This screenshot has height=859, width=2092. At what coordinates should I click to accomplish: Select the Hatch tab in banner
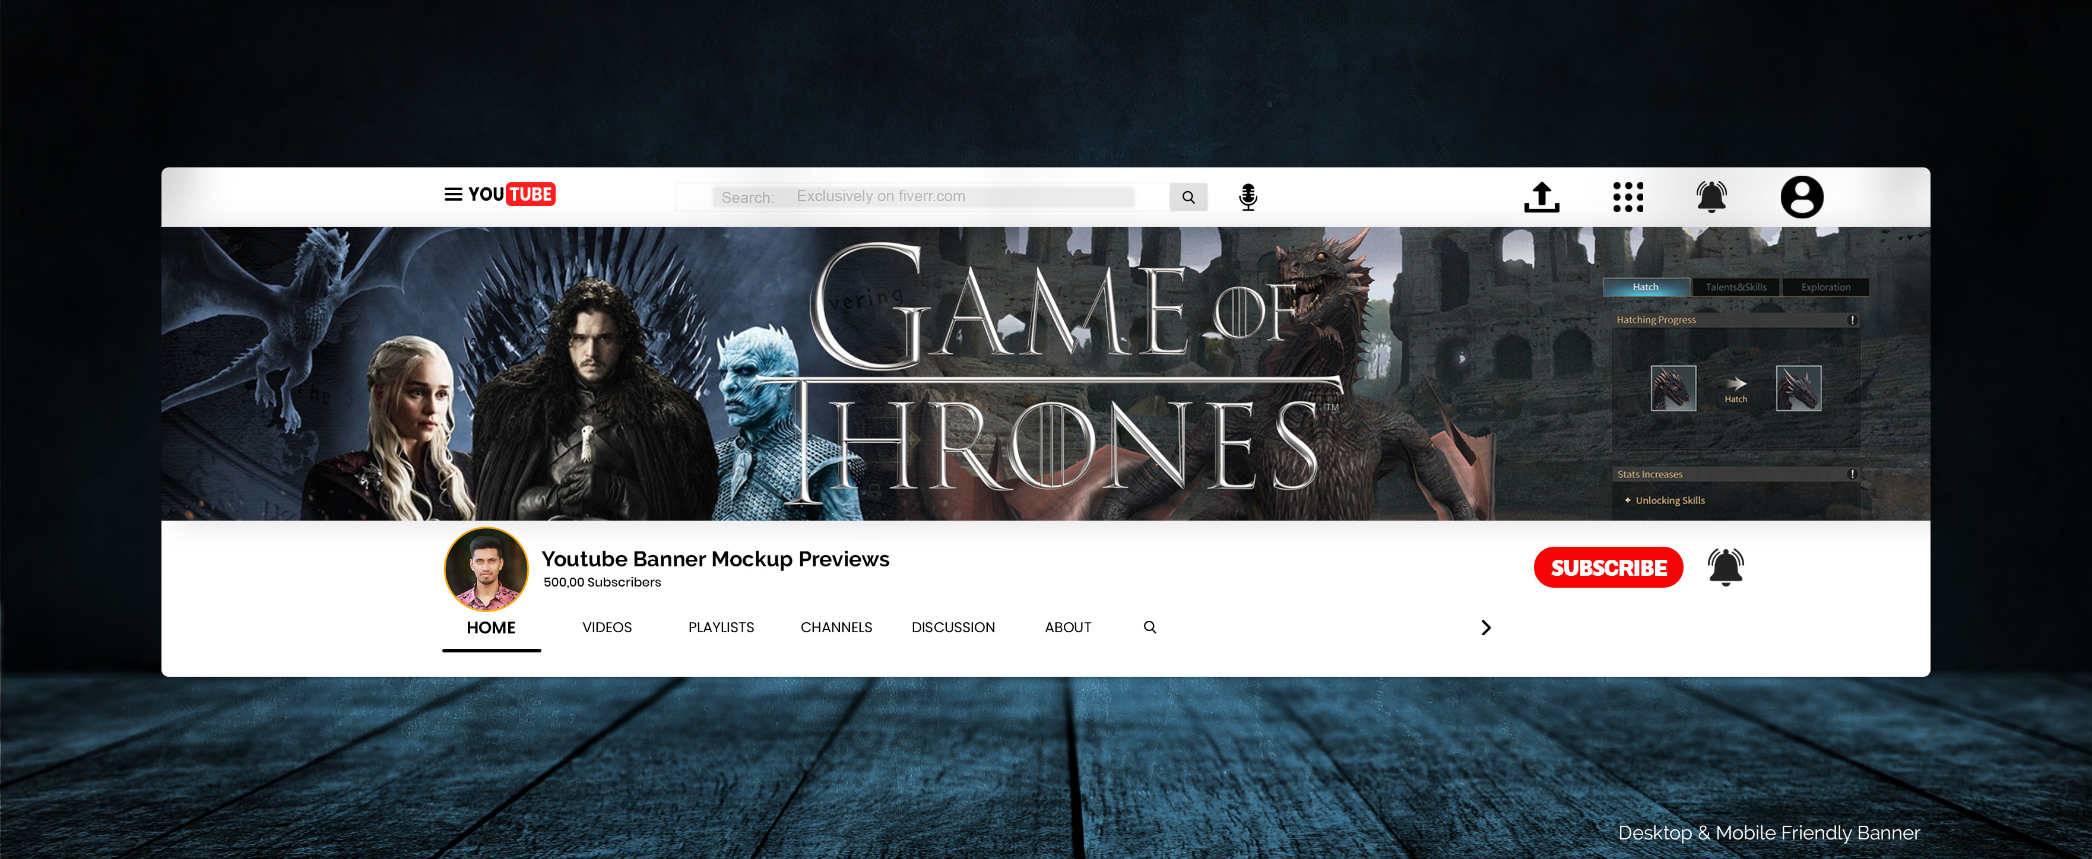click(x=1646, y=287)
